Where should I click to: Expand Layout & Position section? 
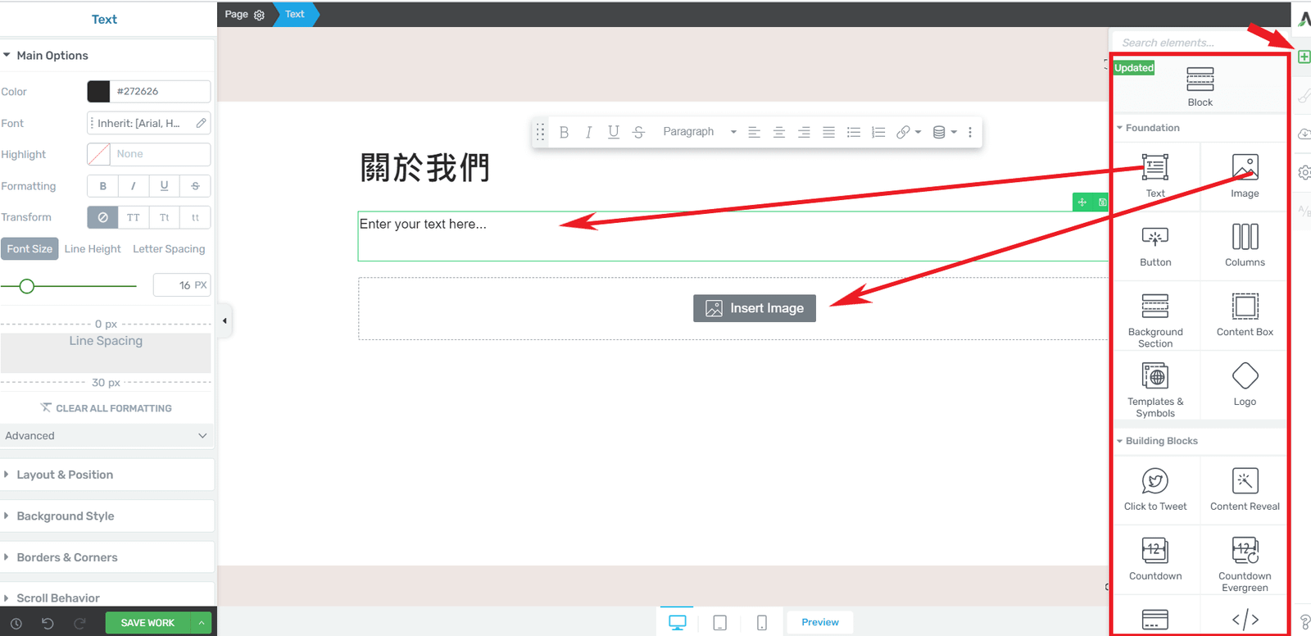[107, 475]
